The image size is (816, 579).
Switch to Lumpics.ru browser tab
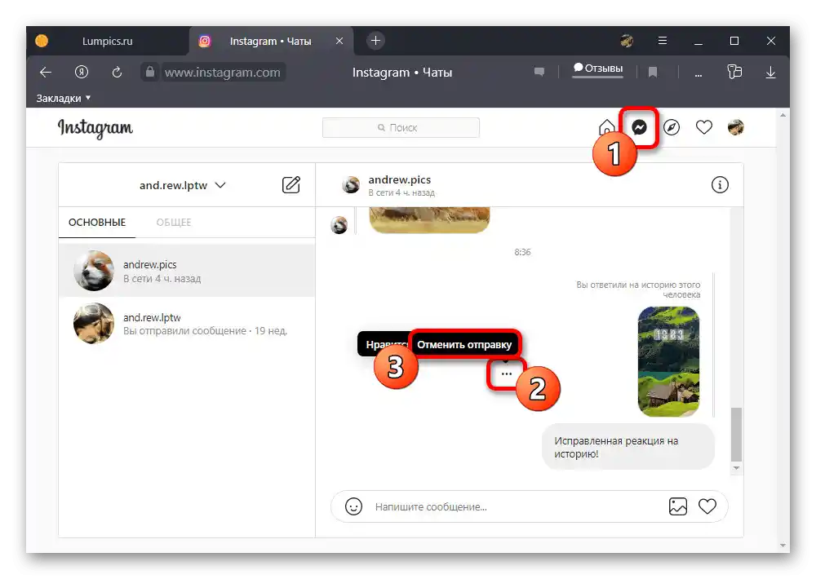[x=107, y=41]
